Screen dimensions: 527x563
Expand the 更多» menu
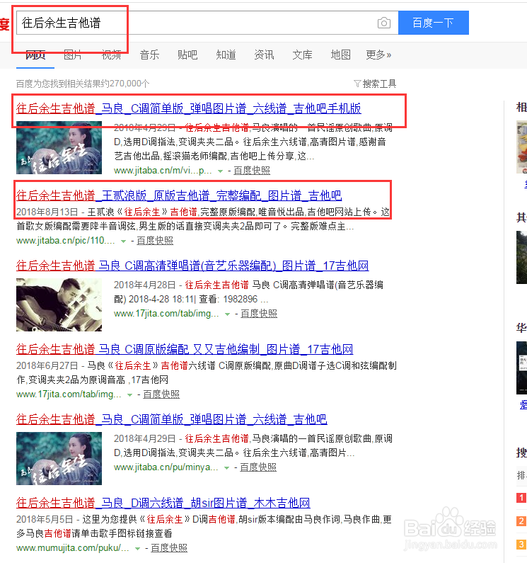(x=378, y=55)
